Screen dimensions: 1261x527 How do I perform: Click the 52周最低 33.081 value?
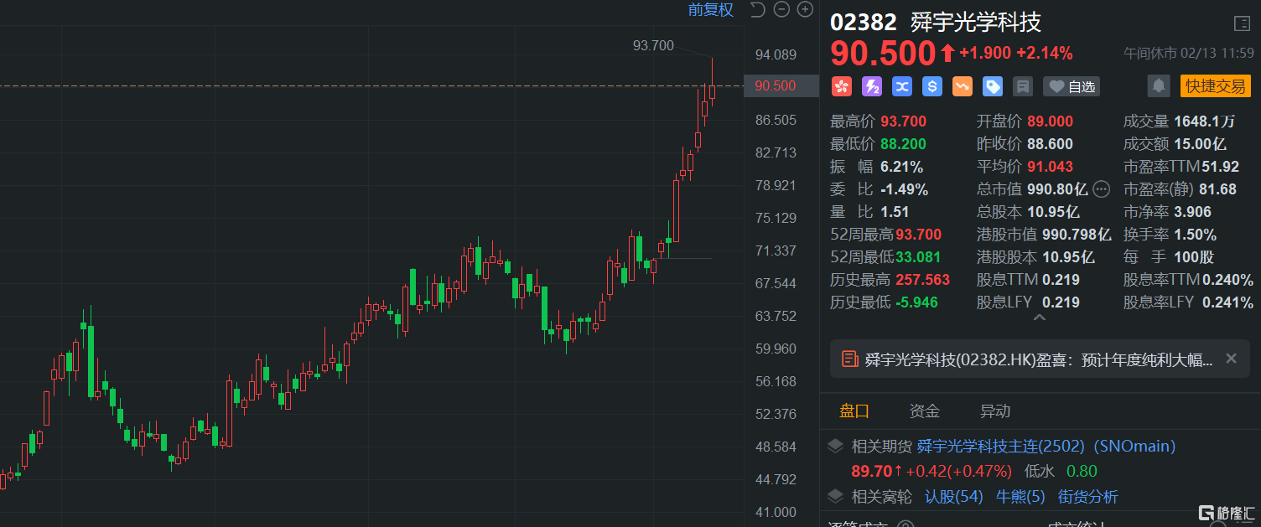918,257
